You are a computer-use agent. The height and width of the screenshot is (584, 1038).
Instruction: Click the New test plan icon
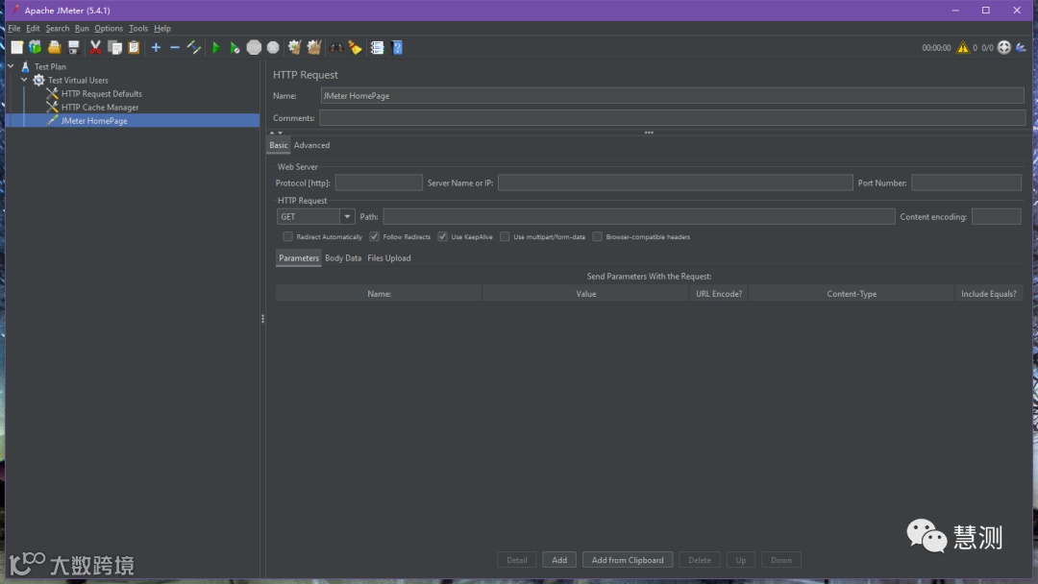point(16,48)
